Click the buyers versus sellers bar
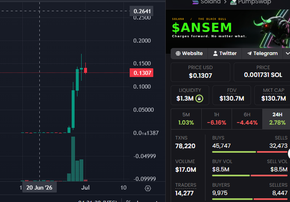 click(249, 199)
